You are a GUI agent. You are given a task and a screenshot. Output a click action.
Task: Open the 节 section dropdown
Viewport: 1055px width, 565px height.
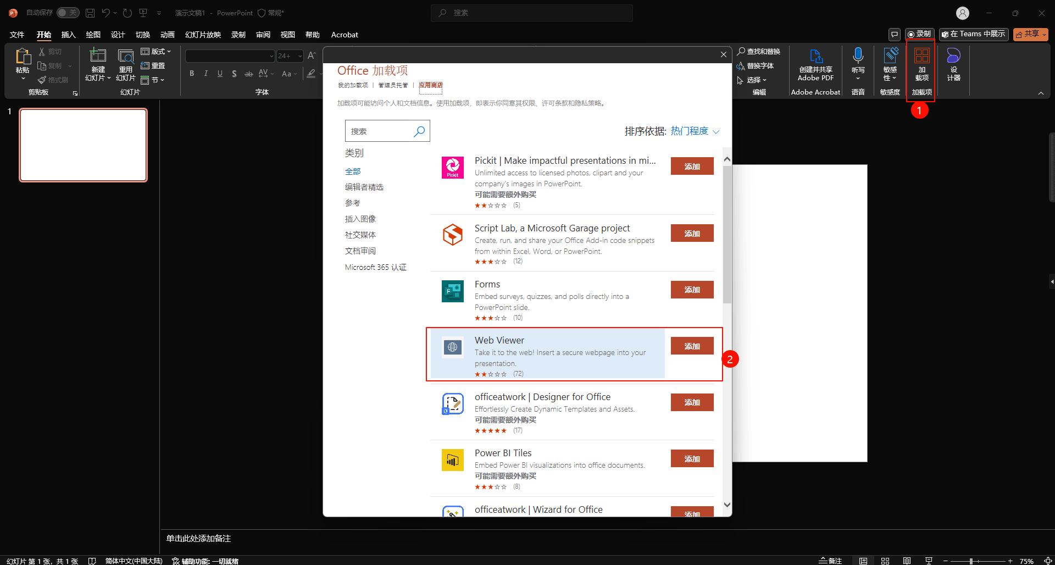(x=153, y=80)
